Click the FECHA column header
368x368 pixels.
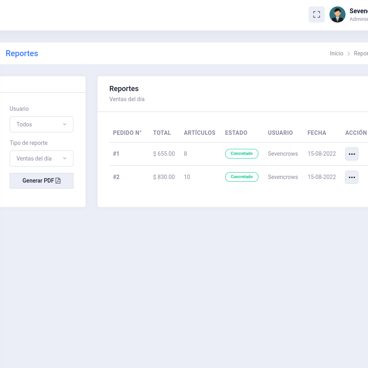tap(317, 133)
